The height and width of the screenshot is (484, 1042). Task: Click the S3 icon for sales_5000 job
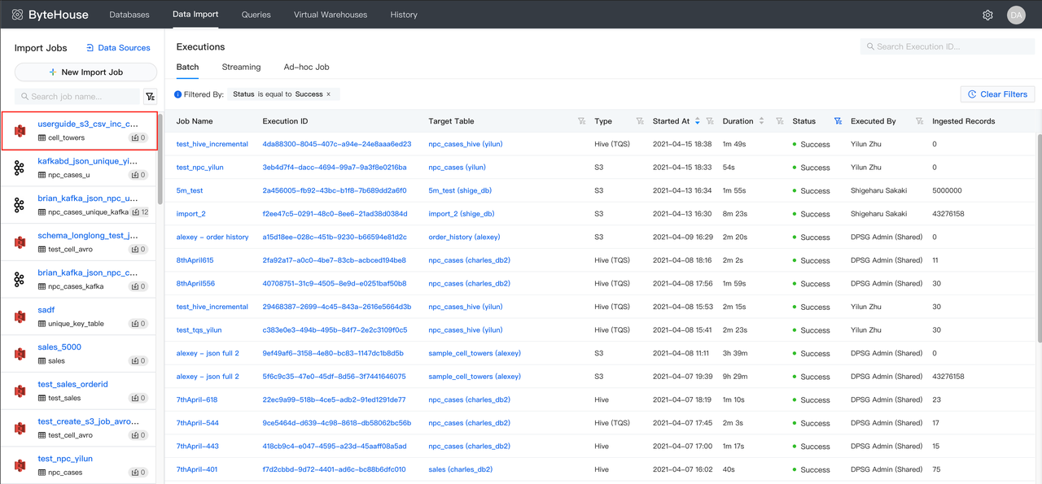(20, 354)
